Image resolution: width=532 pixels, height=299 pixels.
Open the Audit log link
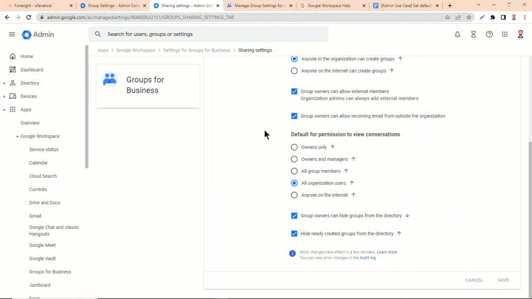368,258
